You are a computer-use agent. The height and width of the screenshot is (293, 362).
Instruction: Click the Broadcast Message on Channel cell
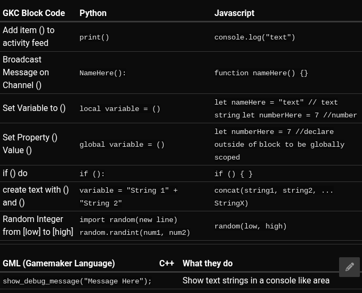click(26, 72)
